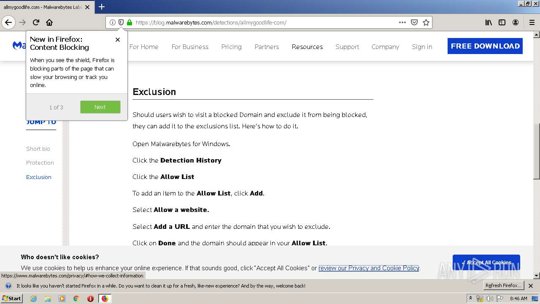Image resolution: width=540 pixels, height=304 pixels.
Task: Click the Sign in link
Action: click(422, 47)
